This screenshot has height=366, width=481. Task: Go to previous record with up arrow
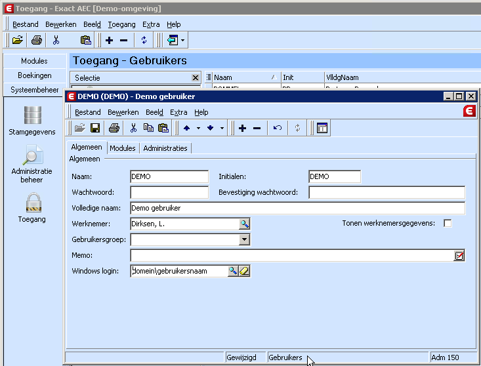click(x=186, y=128)
